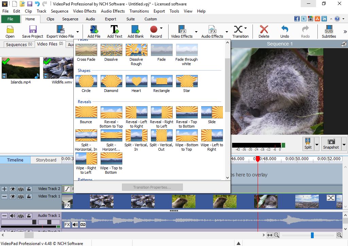The image size is (348, 246).
Task: Open the Transitions menu
Action: (139, 11)
